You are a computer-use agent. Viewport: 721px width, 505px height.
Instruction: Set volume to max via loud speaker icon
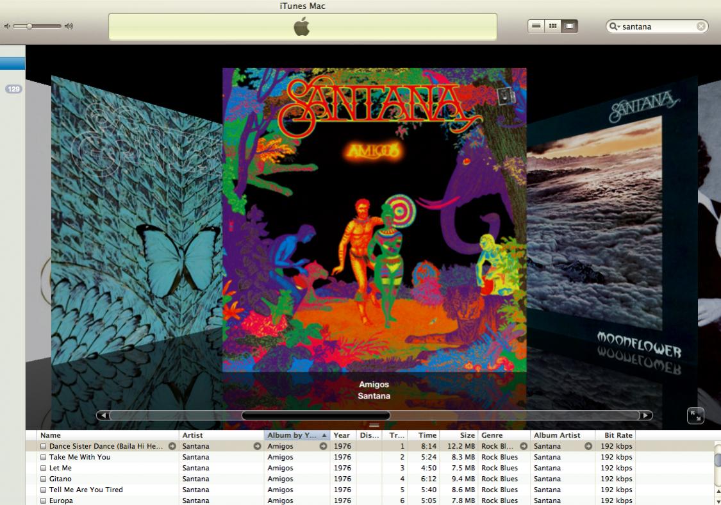tap(69, 26)
